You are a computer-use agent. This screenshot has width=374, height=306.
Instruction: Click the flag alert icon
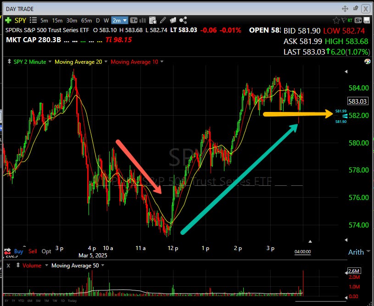[343, 21]
